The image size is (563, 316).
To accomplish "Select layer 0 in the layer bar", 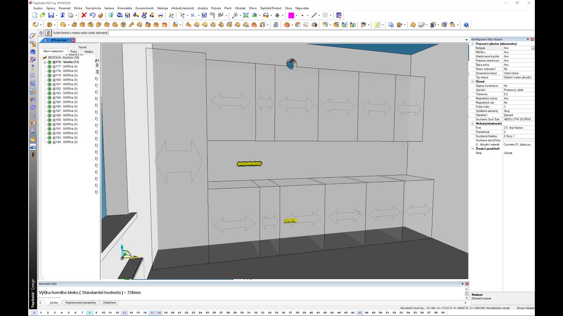I will pyautogui.click(x=34, y=312).
